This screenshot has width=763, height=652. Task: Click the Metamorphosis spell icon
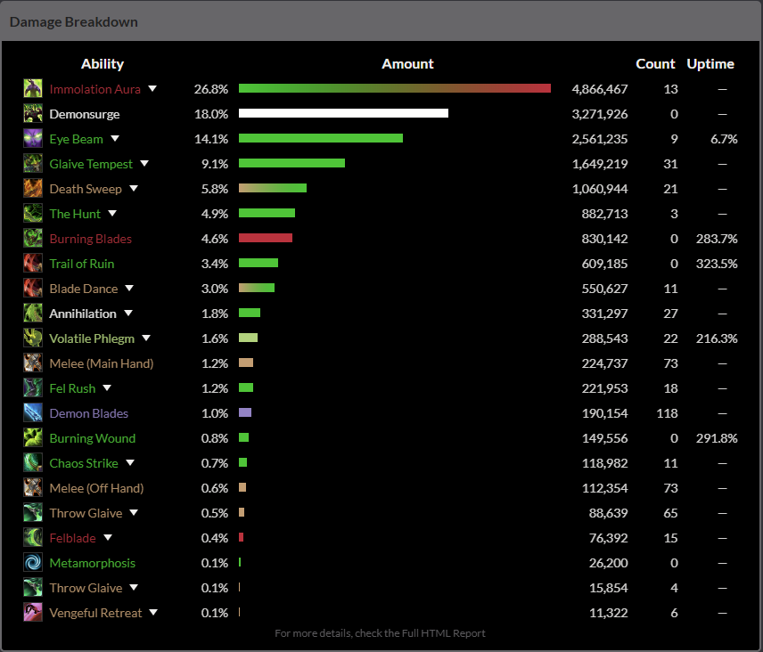33,563
